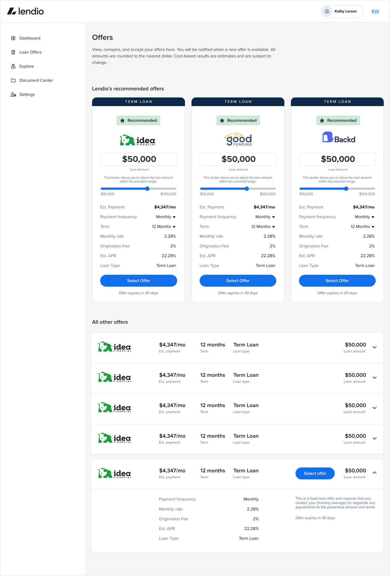Click the Idea Financial logo in recommended card
The height and width of the screenshot is (576, 390).
click(138, 140)
